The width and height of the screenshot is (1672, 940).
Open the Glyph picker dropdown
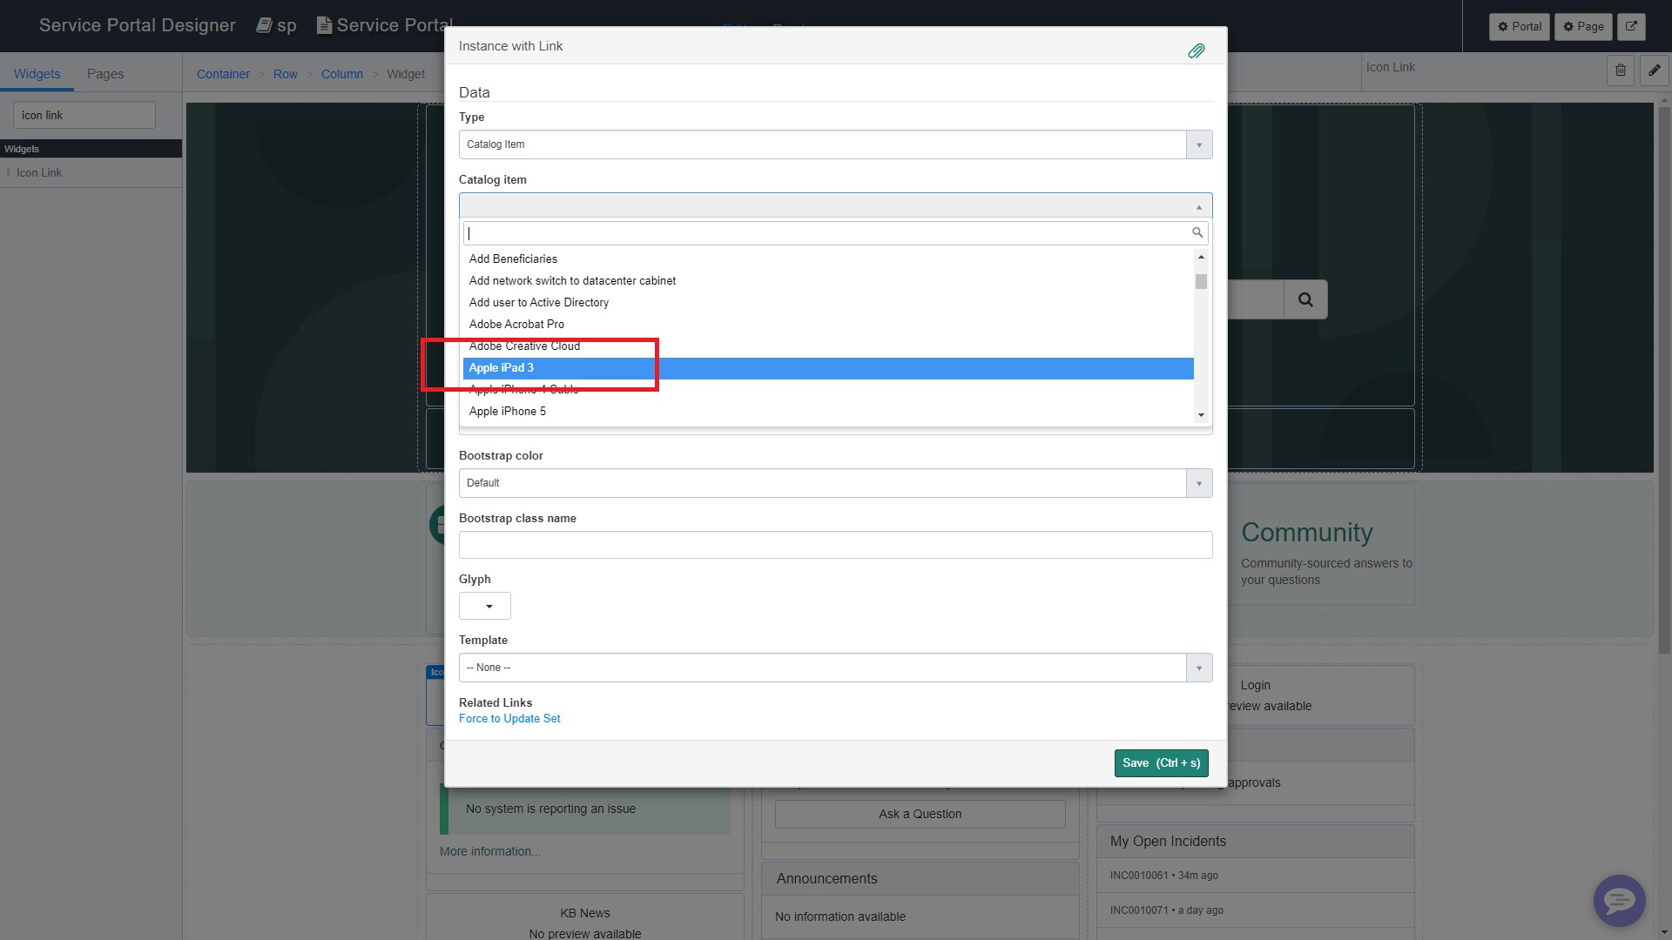(x=485, y=606)
